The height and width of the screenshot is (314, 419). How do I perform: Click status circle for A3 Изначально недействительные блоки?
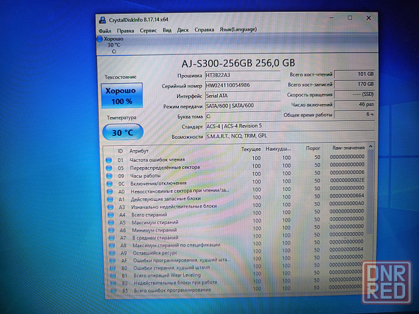[x=111, y=207]
